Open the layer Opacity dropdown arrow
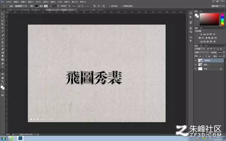 tap(224, 53)
